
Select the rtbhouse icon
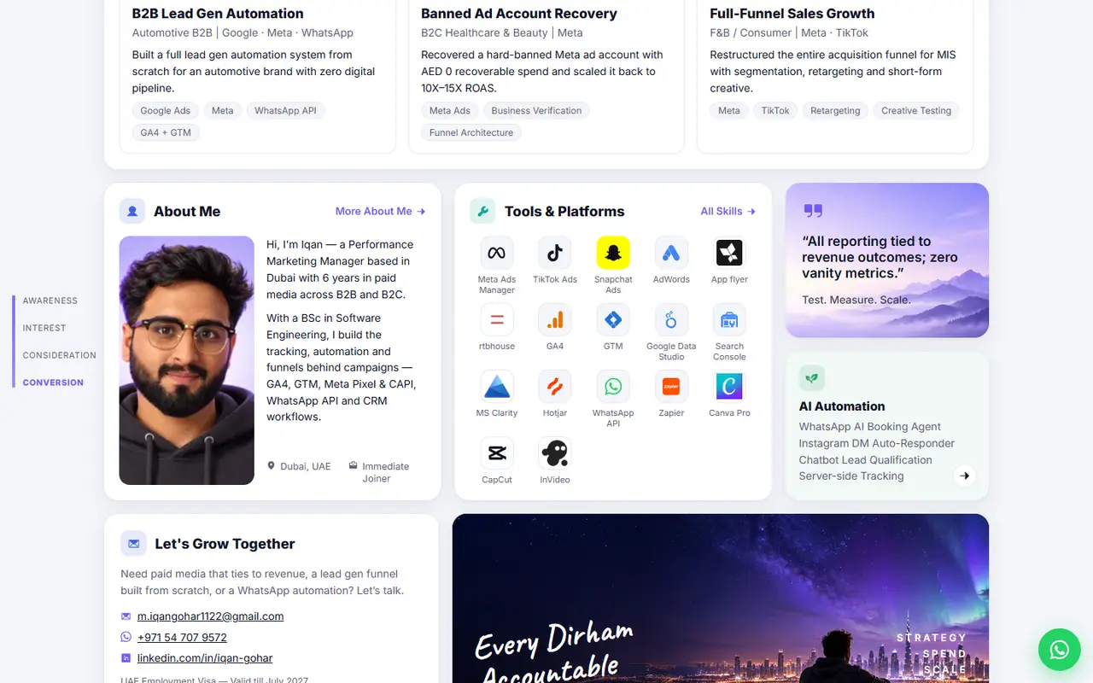(x=497, y=319)
